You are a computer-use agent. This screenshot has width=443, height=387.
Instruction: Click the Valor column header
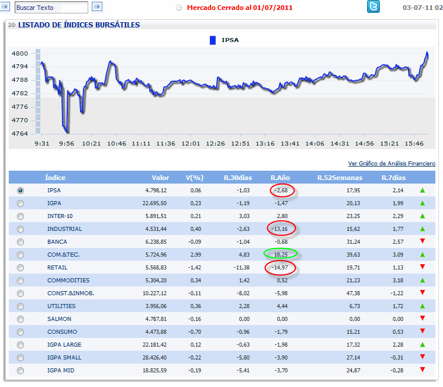[160, 178]
